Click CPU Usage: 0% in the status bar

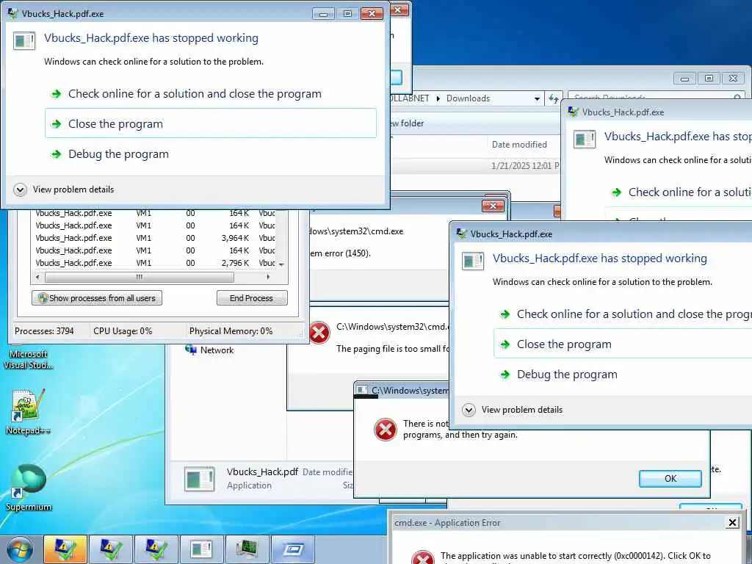coord(123,331)
